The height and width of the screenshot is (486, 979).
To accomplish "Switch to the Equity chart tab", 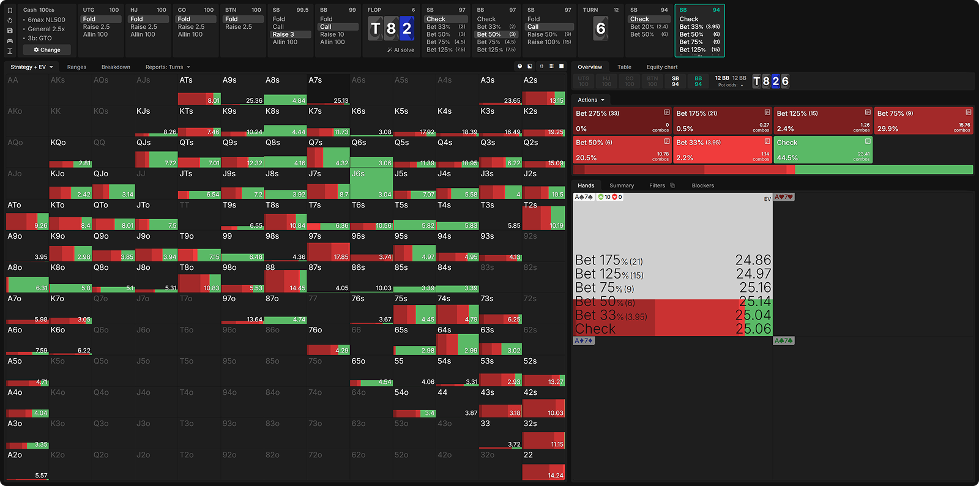I will (662, 67).
